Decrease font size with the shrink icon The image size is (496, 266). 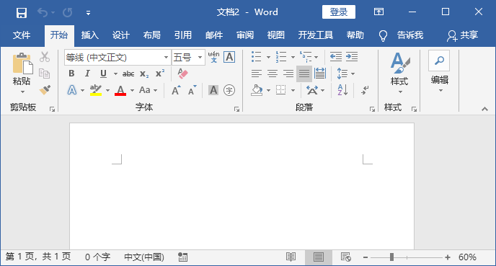tap(192, 90)
